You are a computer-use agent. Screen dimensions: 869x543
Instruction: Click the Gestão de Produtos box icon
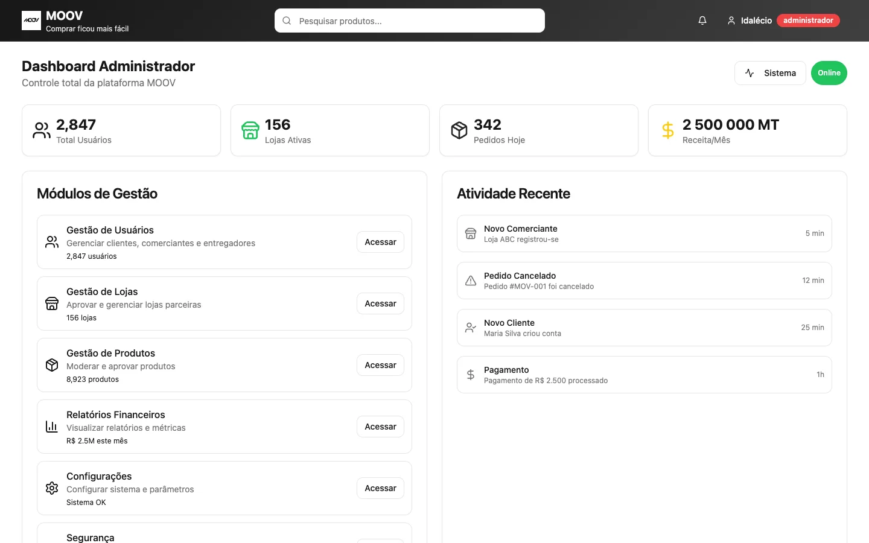[52, 365]
